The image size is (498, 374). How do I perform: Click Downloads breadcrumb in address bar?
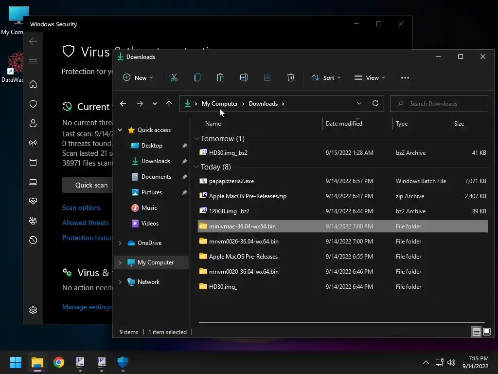[263, 104]
